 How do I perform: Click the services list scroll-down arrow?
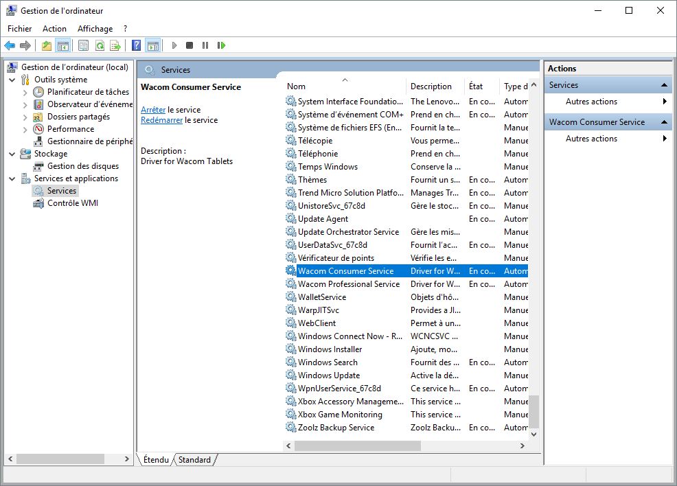coord(534,435)
